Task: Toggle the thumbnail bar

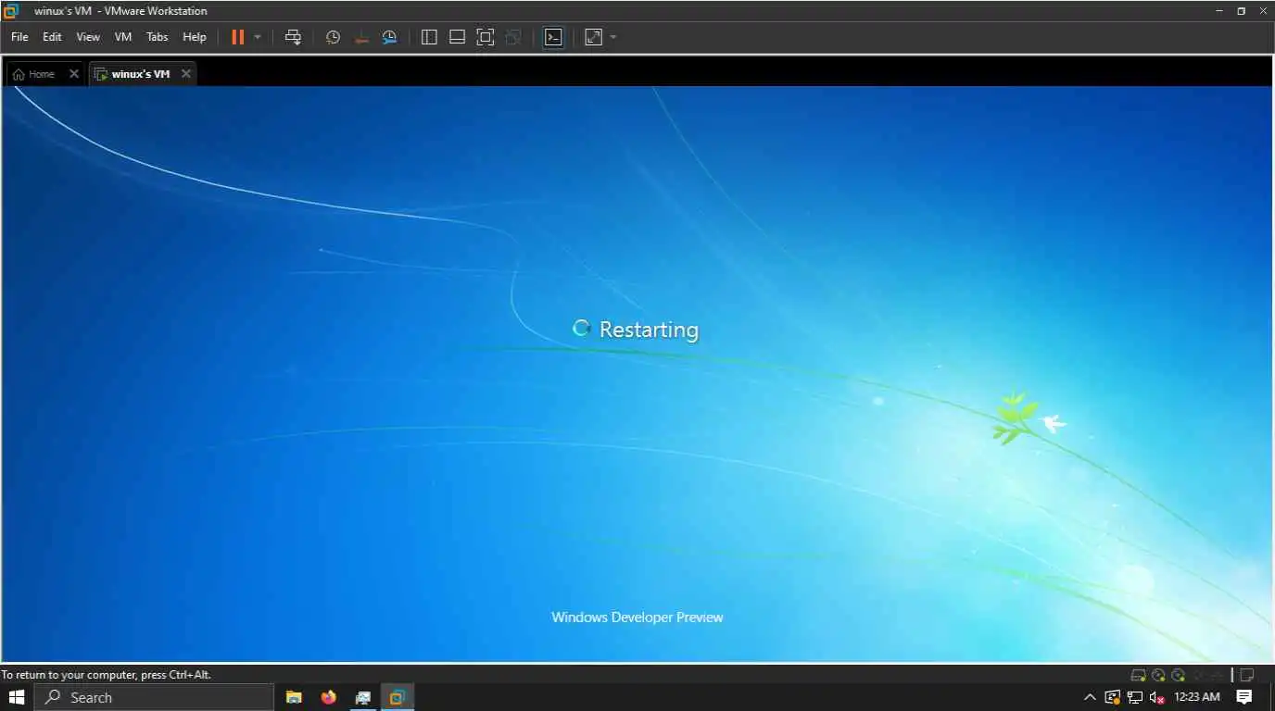Action: coord(457,37)
